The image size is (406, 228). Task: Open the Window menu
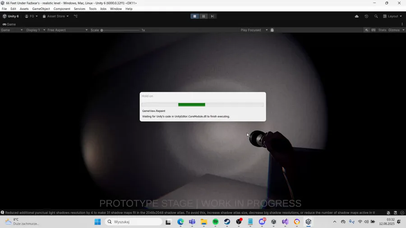[116, 9]
